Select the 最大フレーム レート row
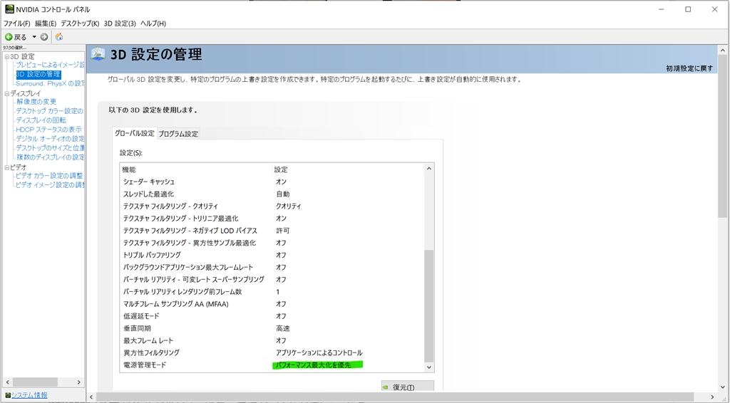Viewport: 730px width, 403px height. (x=272, y=340)
